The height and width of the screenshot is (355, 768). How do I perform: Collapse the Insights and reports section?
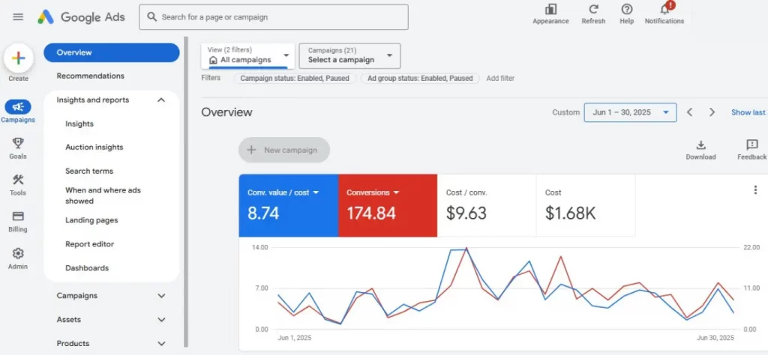(161, 100)
